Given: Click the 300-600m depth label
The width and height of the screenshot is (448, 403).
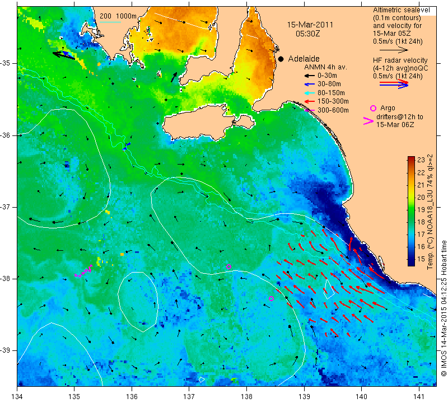Looking at the screenshot, I should click(x=333, y=110).
